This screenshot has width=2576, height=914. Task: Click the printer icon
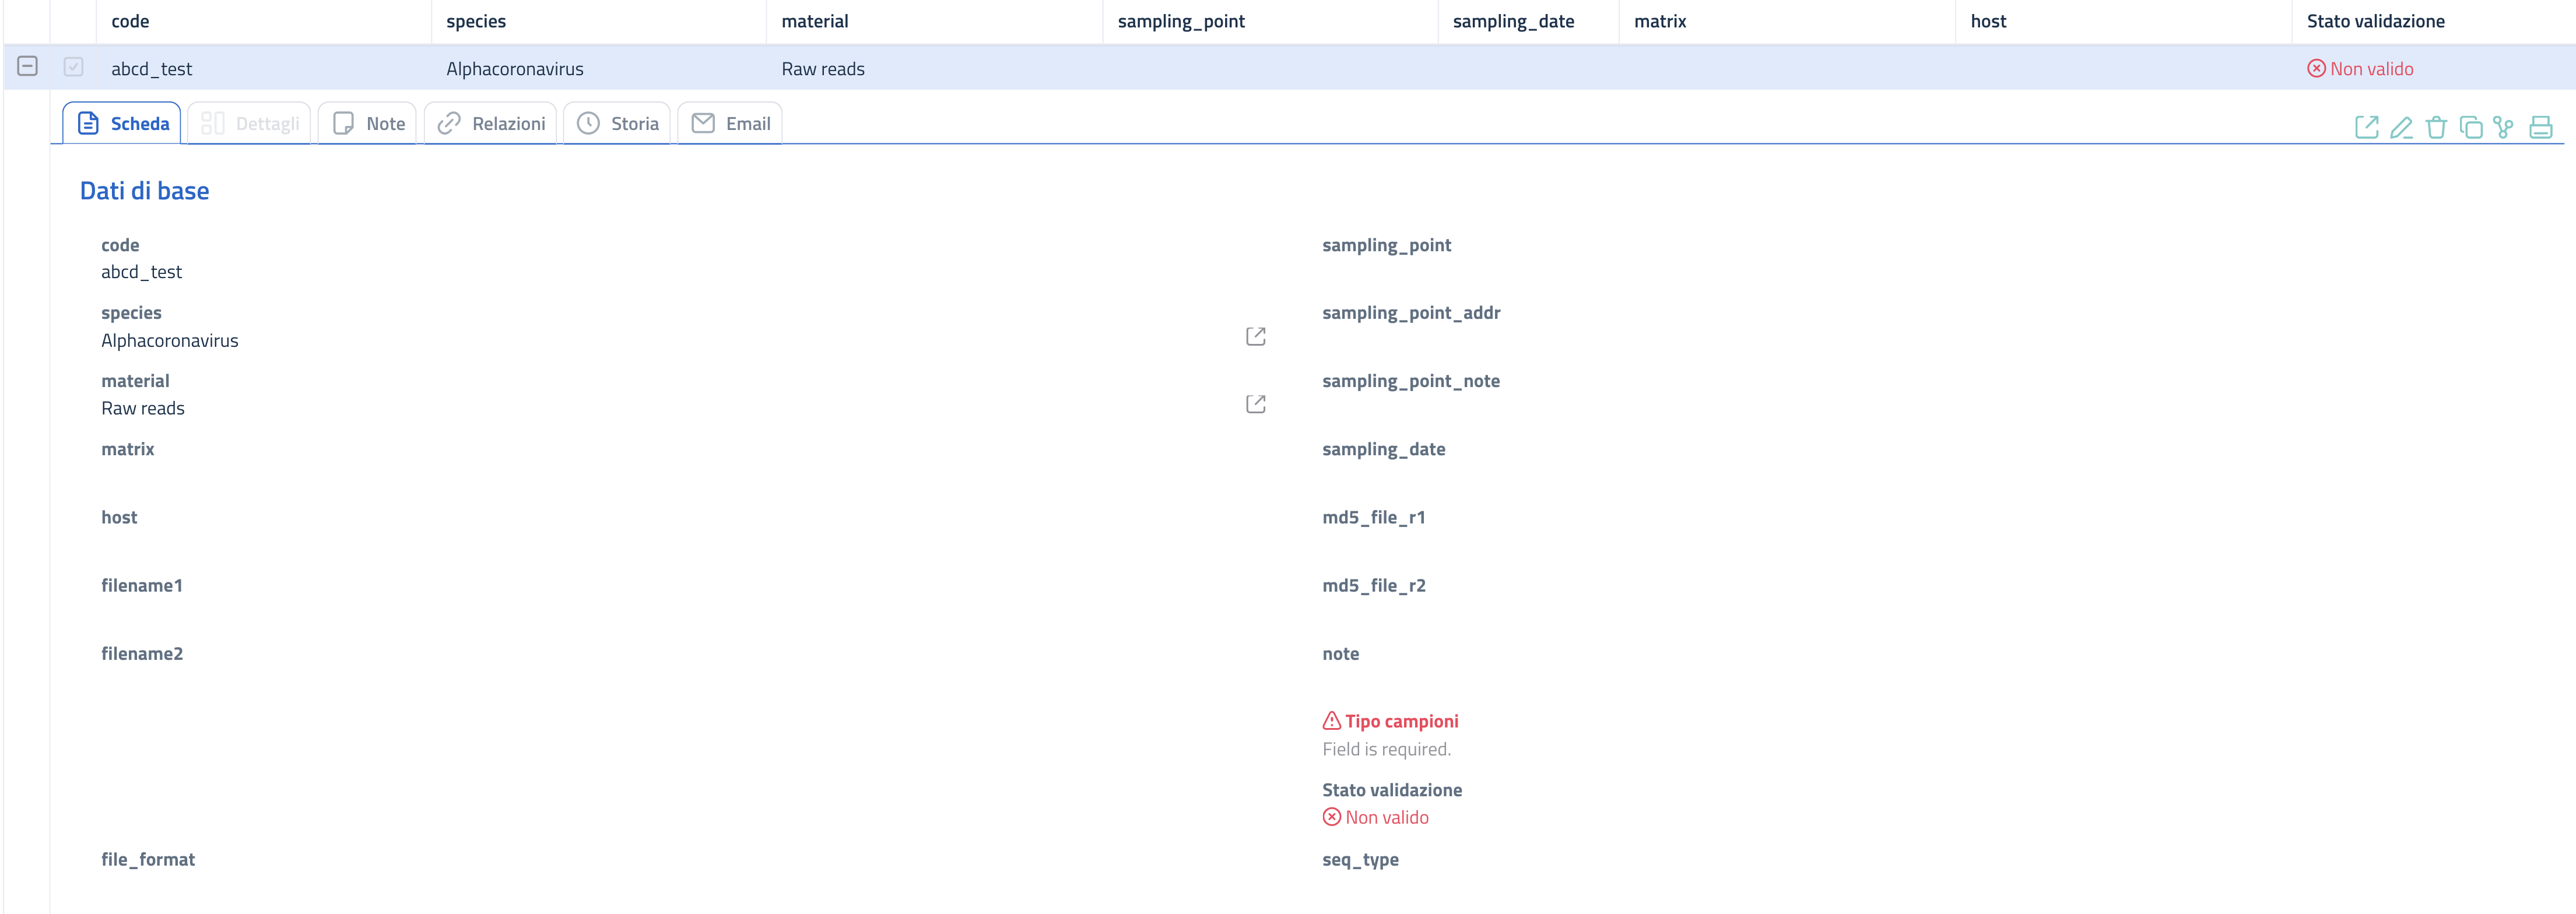tap(2541, 127)
